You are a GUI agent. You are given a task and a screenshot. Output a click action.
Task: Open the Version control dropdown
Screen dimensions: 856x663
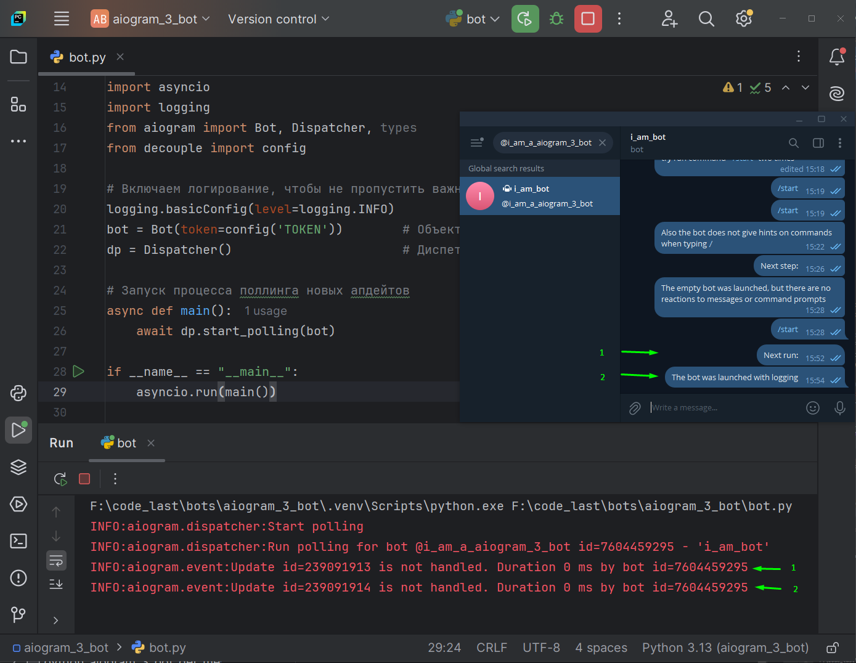click(x=279, y=19)
